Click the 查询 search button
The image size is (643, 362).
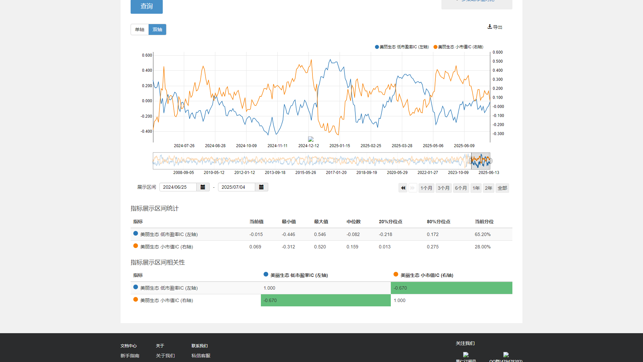click(x=146, y=6)
